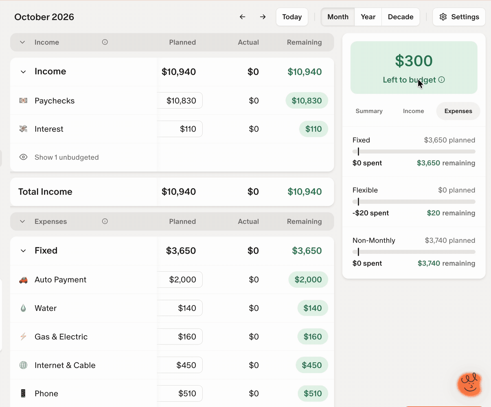
Task: Go to next month with right arrow
Action: point(263,17)
